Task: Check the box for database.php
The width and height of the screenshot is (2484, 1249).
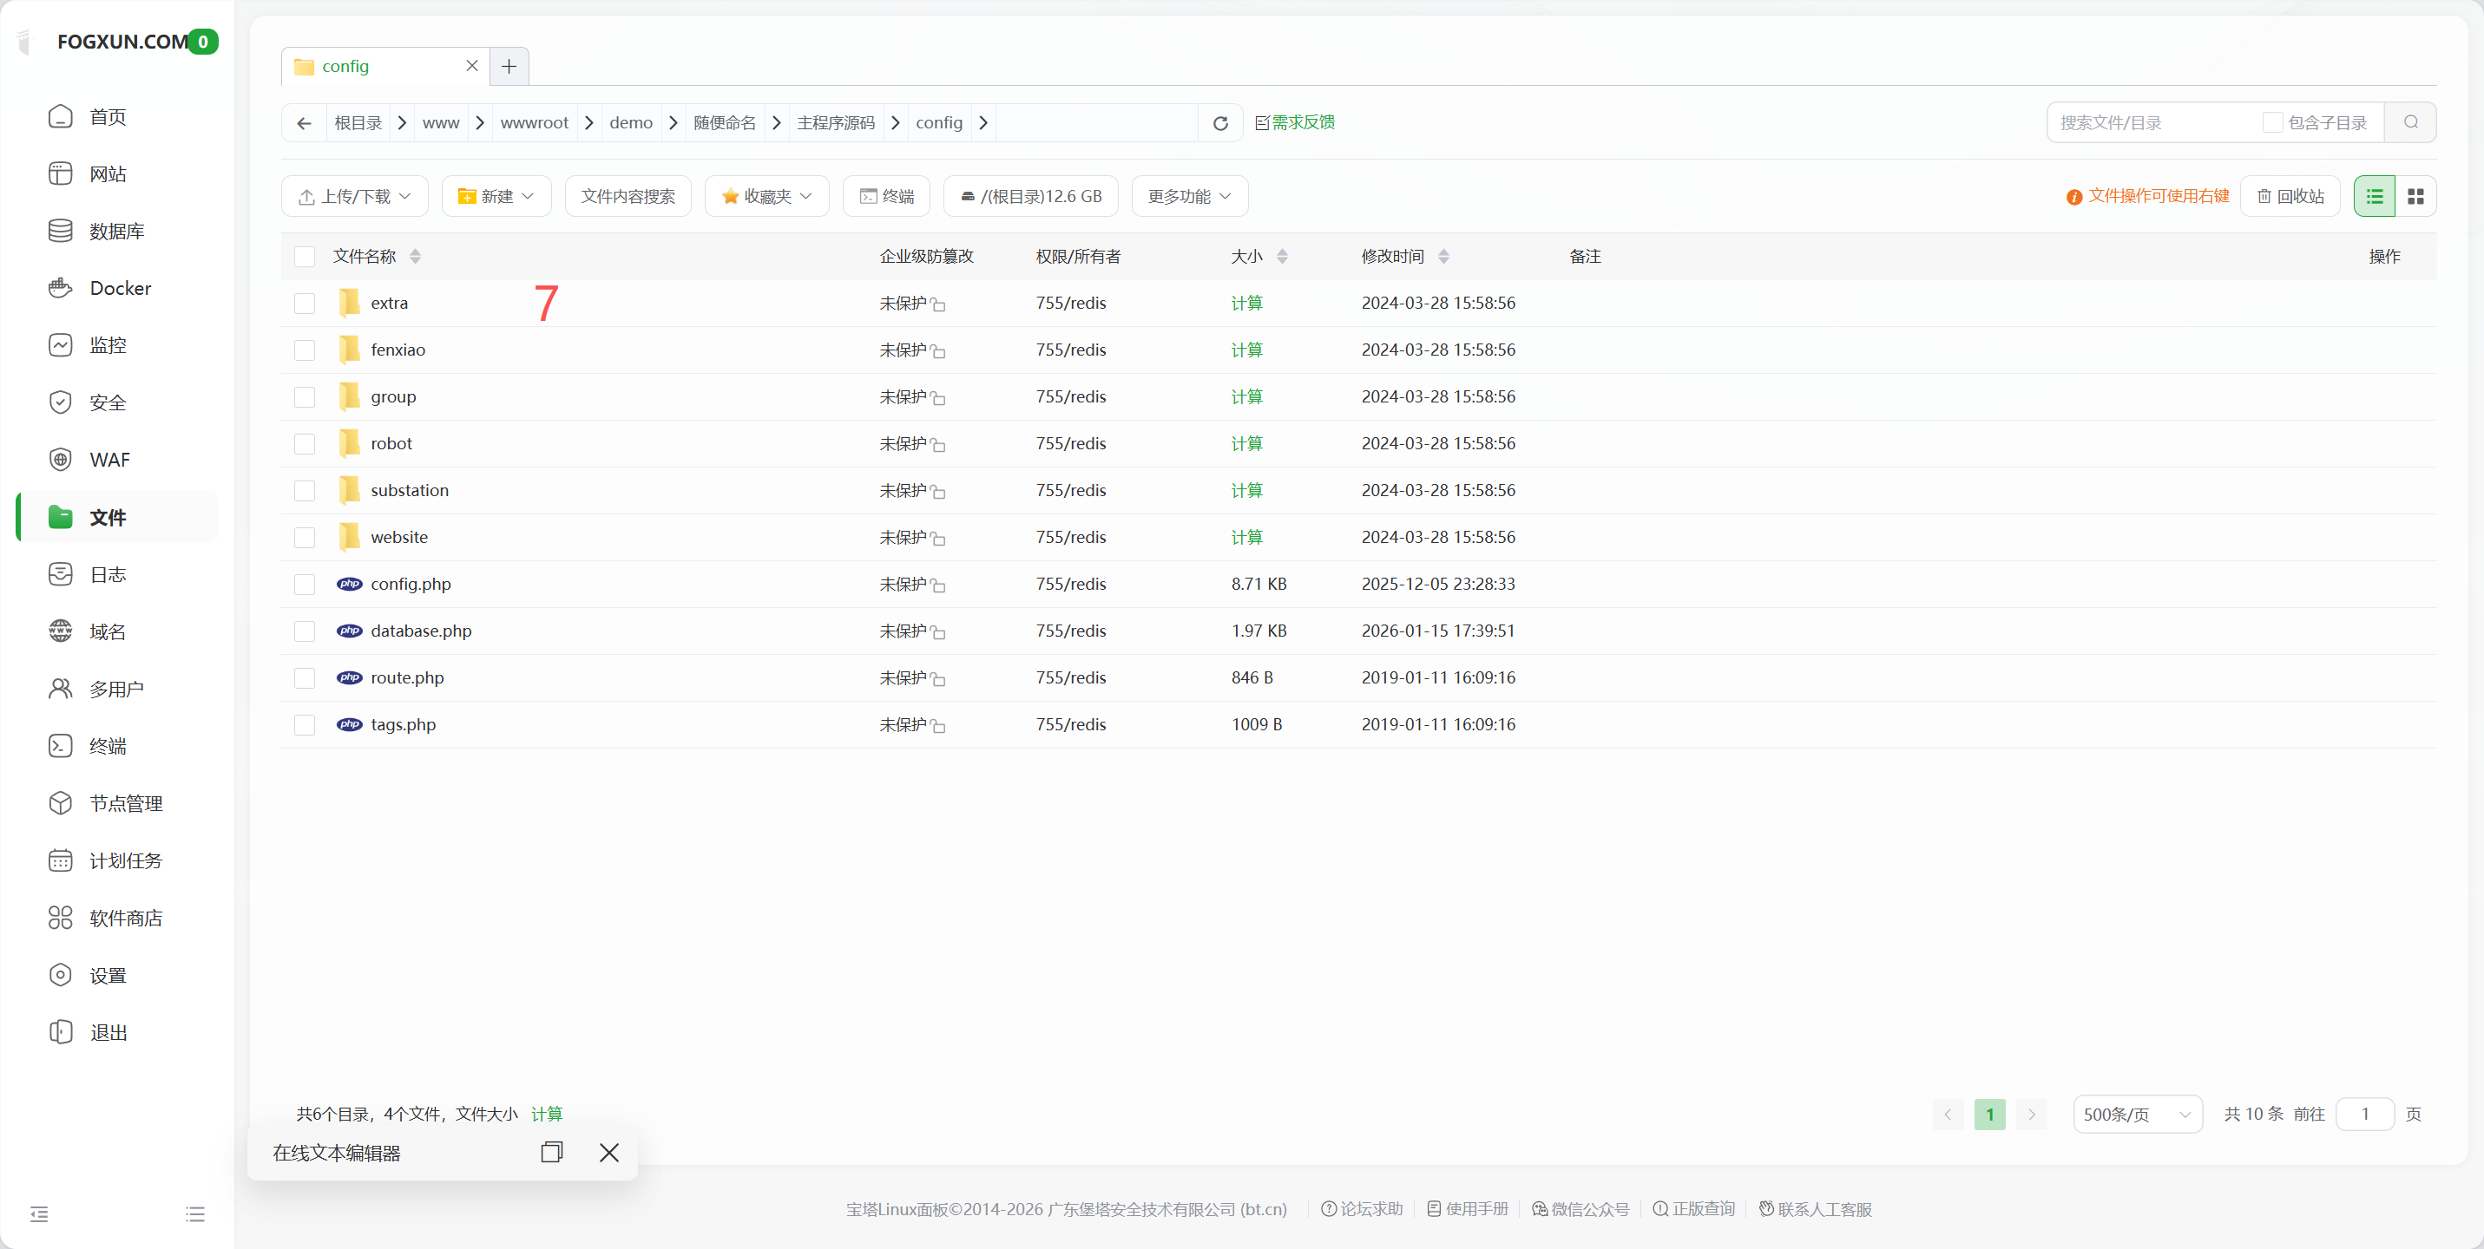Action: tap(305, 631)
